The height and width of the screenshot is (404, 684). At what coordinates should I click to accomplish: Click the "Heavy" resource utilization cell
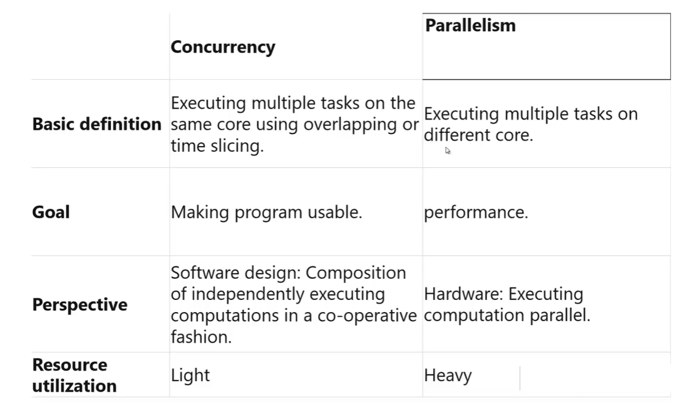point(448,376)
